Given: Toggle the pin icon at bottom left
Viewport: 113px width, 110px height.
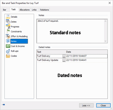Looking at the screenshot, I should 3,105.
